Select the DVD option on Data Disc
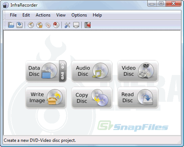The width and height of the screenshot is (184, 147). click(x=63, y=76)
